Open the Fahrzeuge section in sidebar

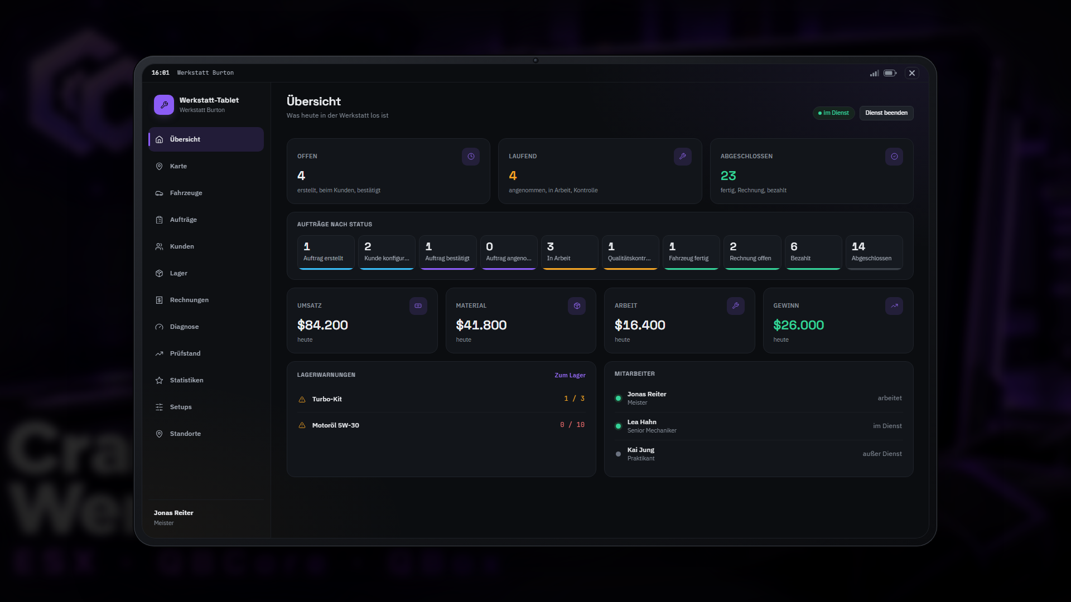(206, 193)
